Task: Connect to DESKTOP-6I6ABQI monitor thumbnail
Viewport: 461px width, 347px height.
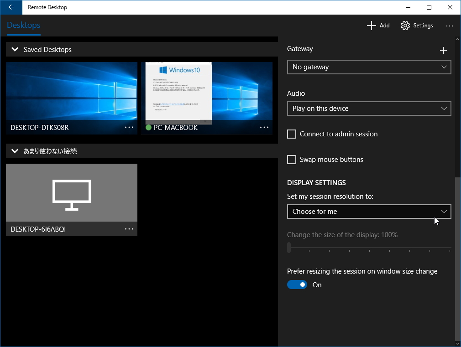Action: click(72, 193)
